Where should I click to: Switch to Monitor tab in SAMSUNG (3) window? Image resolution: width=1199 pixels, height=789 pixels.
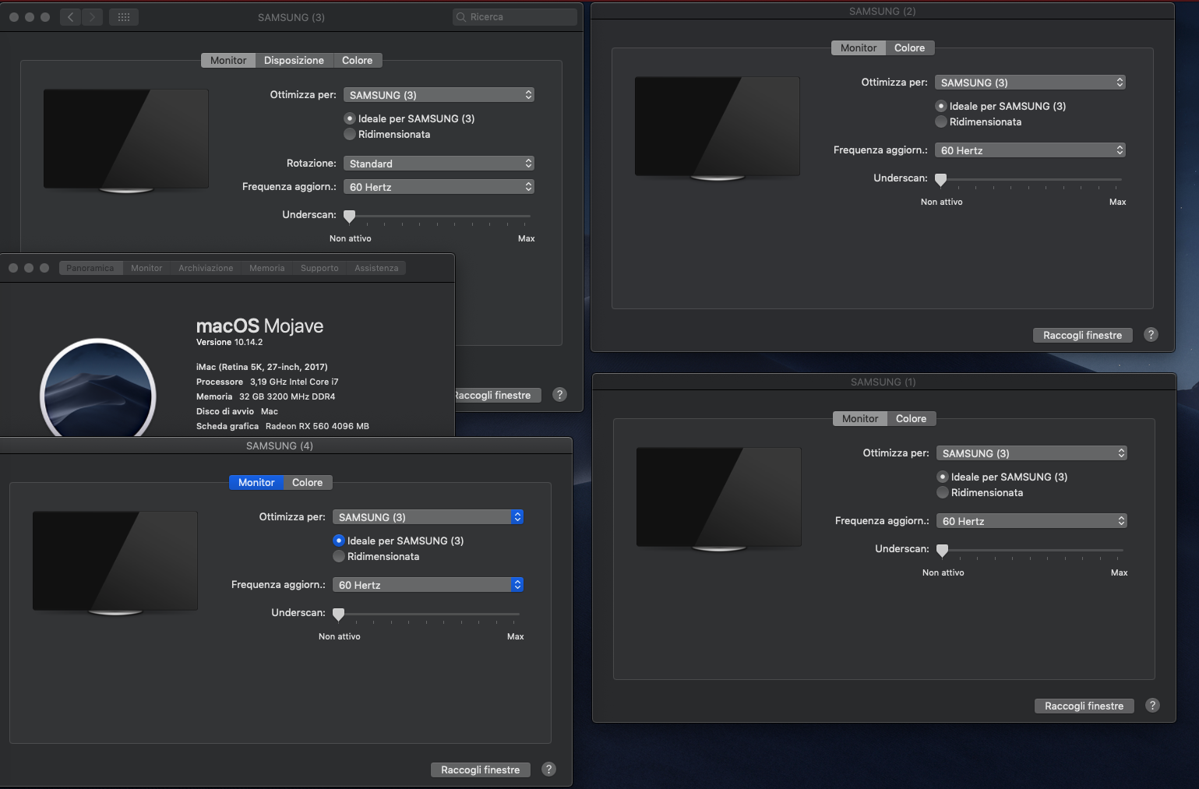(228, 60)
